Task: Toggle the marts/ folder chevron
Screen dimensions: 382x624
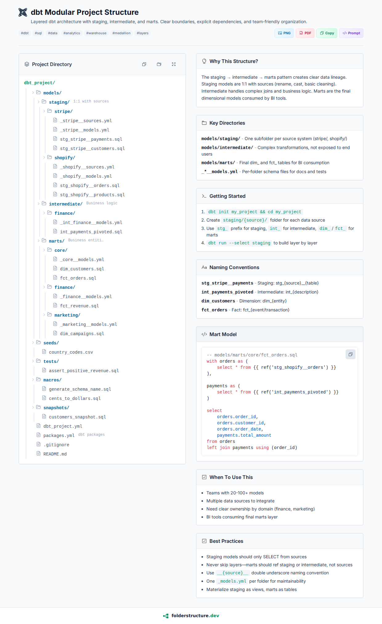Action: (39, 241)
